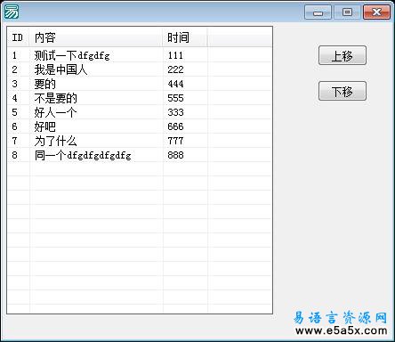This screenshot has height=342, width=395.
Task: Click time value 444
Action: [x=175, y=84]
